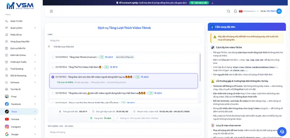Image resolution: width=290 pixels, height=138 pixels.
Task: Select server SV1187851 radio button
Action: (53, 77)
